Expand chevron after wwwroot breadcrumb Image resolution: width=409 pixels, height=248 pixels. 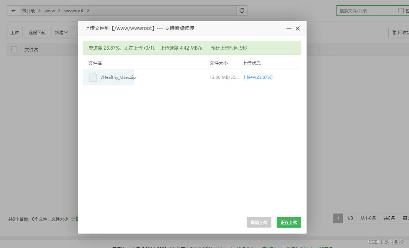pos(88,11)
